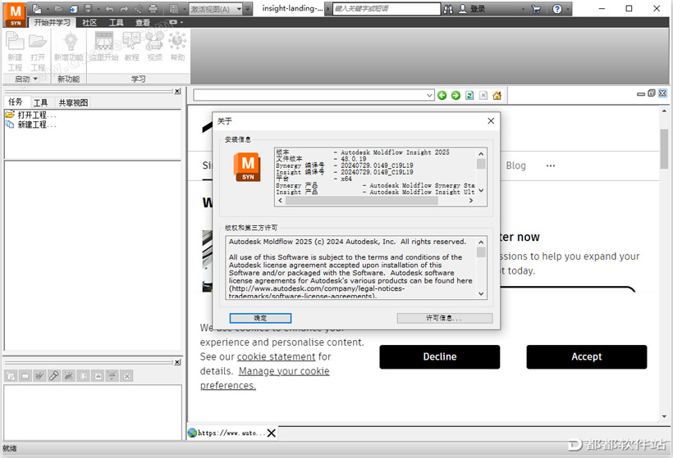Open the 视频 videos ribbon icon
Viewport: 673px width, 458px height.
[154, 48]
